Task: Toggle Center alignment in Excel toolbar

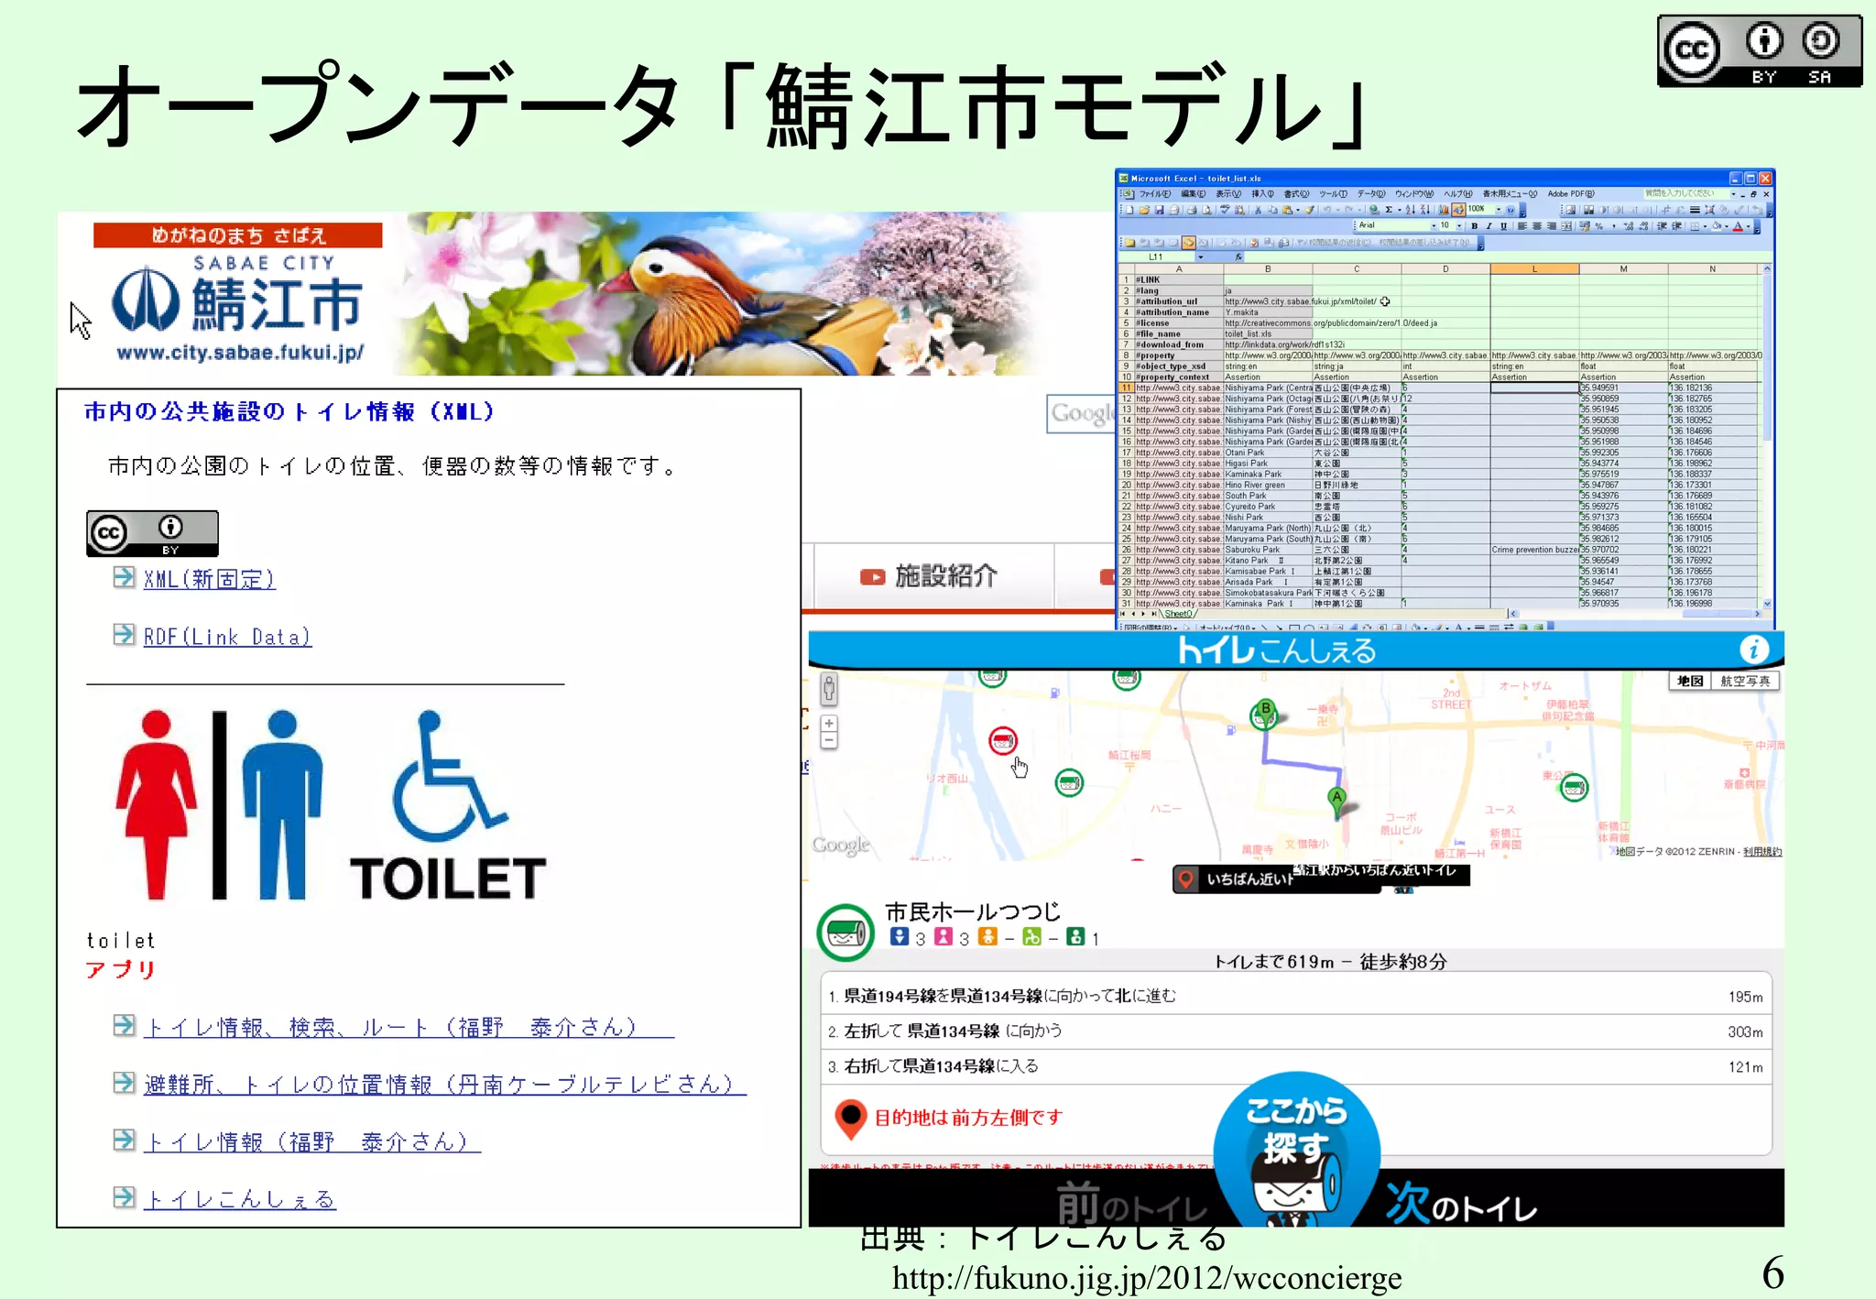Action: [1537, 225]
